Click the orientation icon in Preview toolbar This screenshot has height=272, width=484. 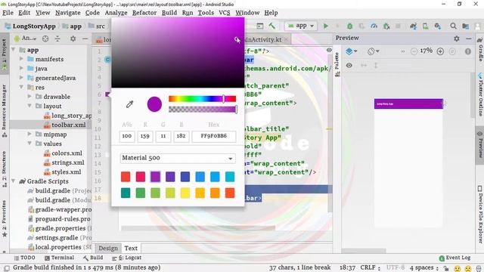[373, 51]
